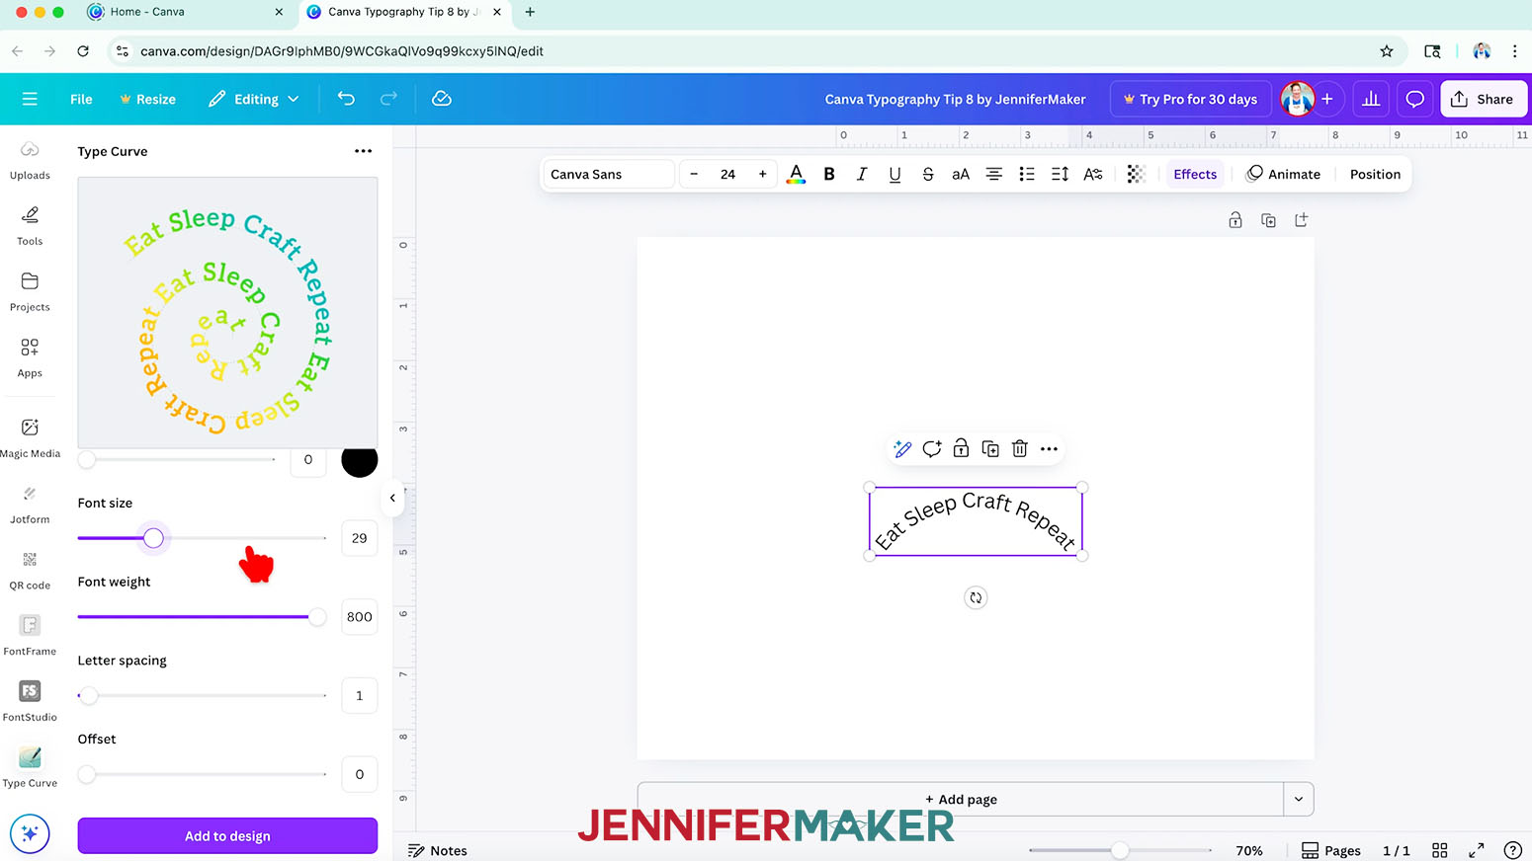Open text color picker in toolbar

[x=796, y=174]
